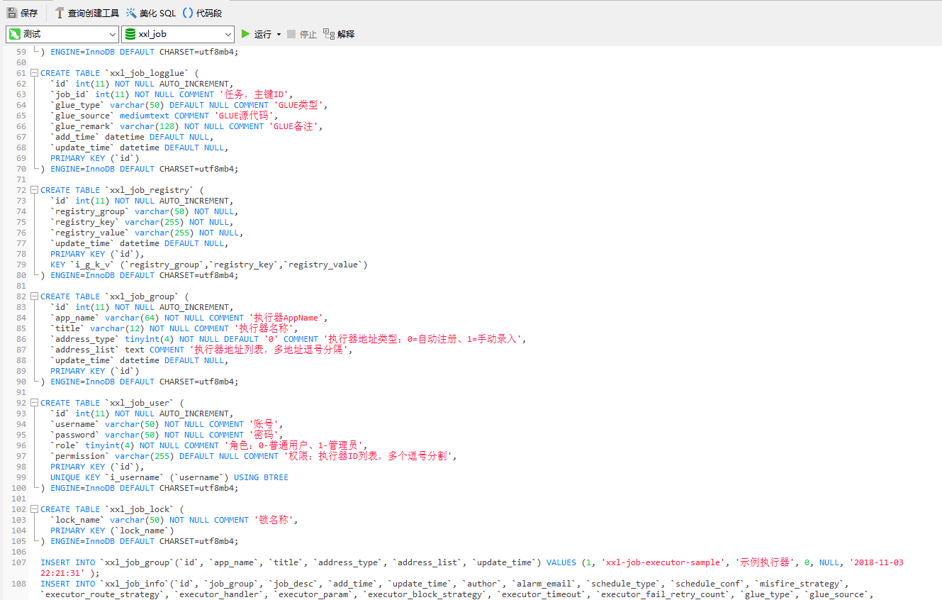Place cursor on `xxl_job_user` table name

[140, 403]
